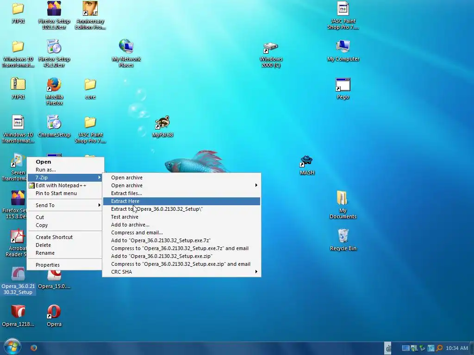The image size is (474, 355).
Task: Select the MyPal 68 raccoon icon
Action: (x=162, y=122)
